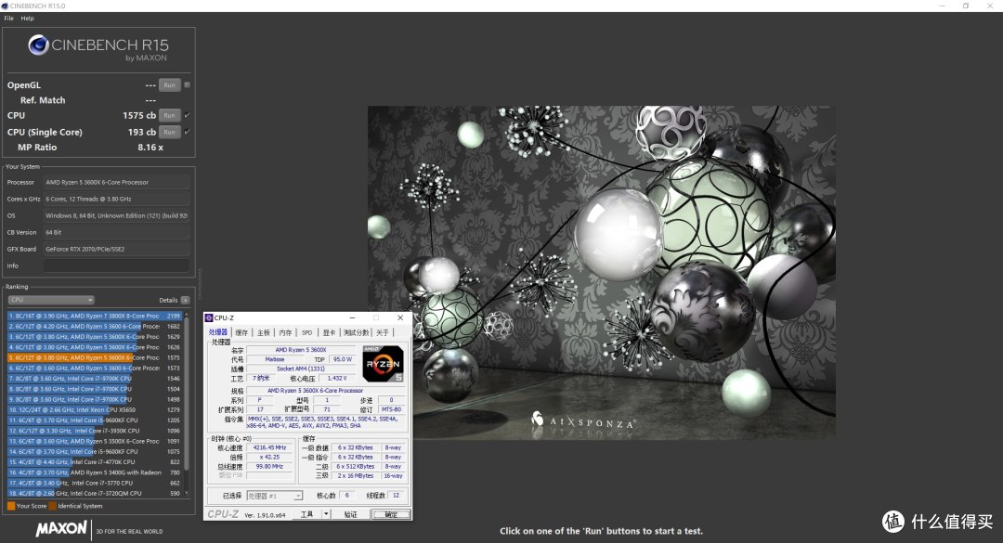This screenshot has height=543, width=1003.
Task: Click the Identical System legend swatch
Action: point(52,506)
